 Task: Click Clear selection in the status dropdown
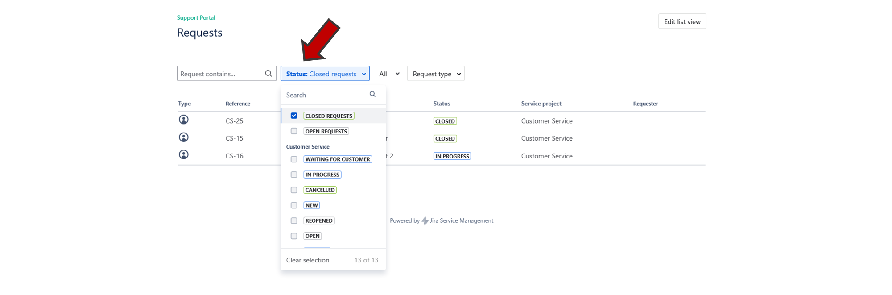(308, 260)
